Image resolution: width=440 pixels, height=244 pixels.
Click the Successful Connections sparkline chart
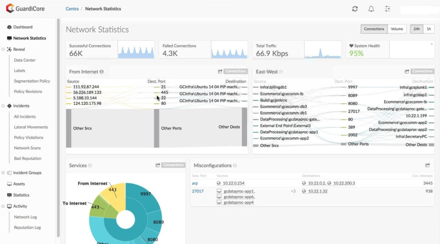point(136,50)
